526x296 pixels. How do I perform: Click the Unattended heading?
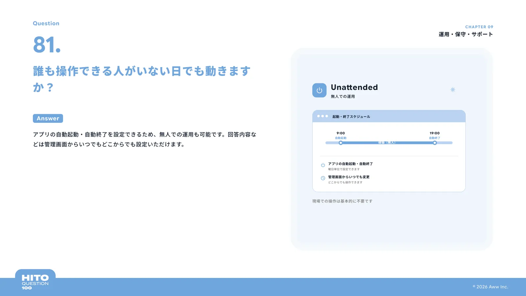click(x=354, y=87)
